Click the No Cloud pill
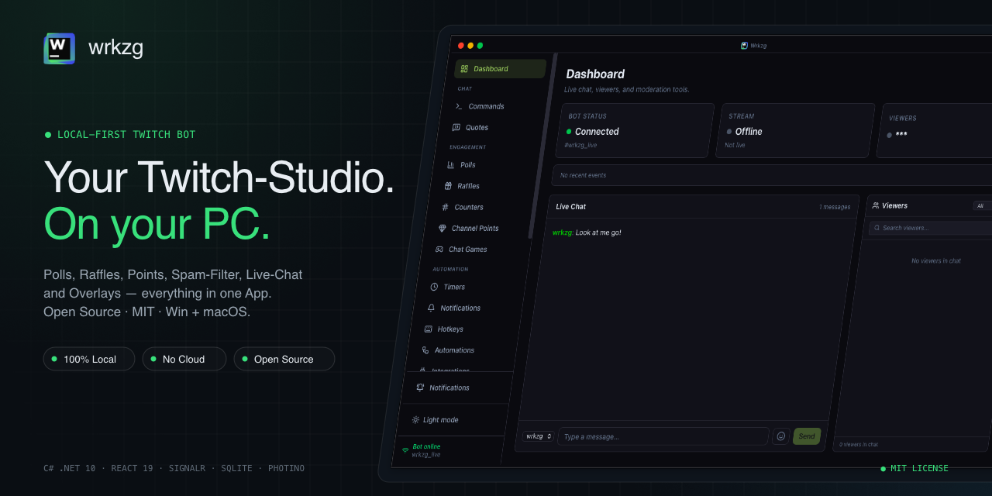The height and width of the screenshot is (496, 992). (x=184, y=359)
